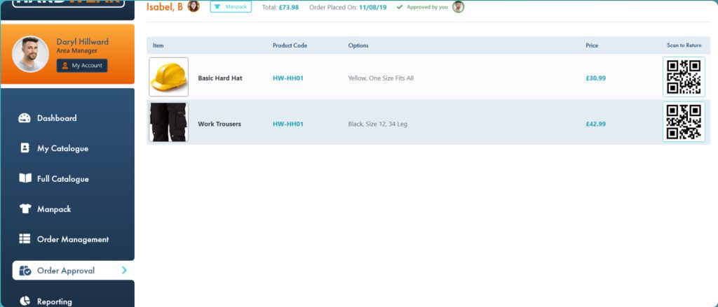The image size is (718, 307).
Task: Select the yellow hard hat thumbnail
Action: click(168, 77)
